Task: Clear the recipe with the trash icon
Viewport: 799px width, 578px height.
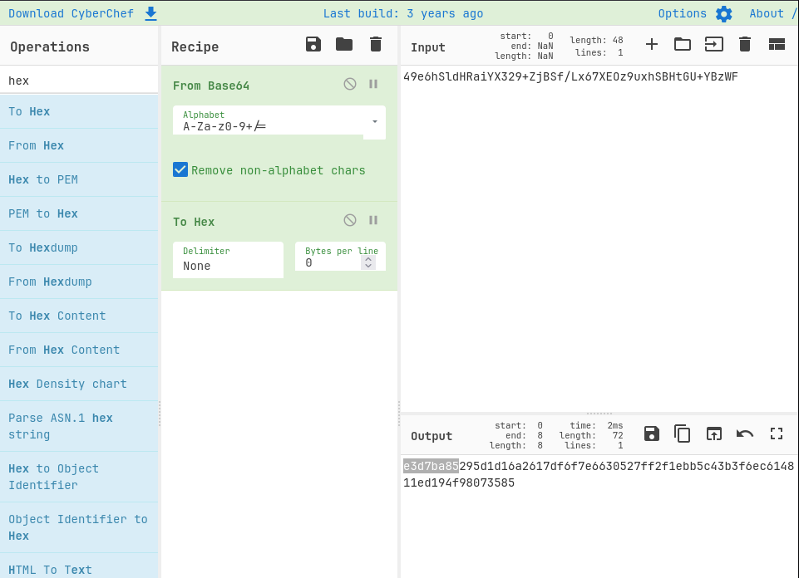Action: [x=376, y=44]
